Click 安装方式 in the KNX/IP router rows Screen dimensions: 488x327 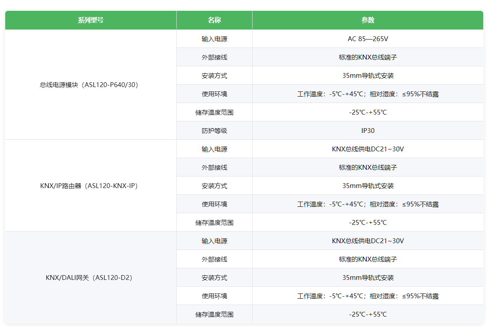(214, 186)
